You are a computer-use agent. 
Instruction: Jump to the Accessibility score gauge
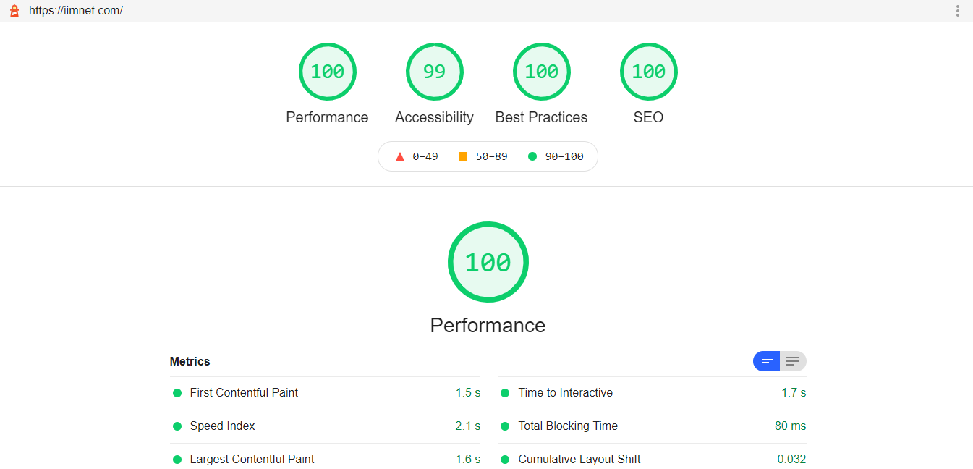pyautogui.click(x=434, y=72)
